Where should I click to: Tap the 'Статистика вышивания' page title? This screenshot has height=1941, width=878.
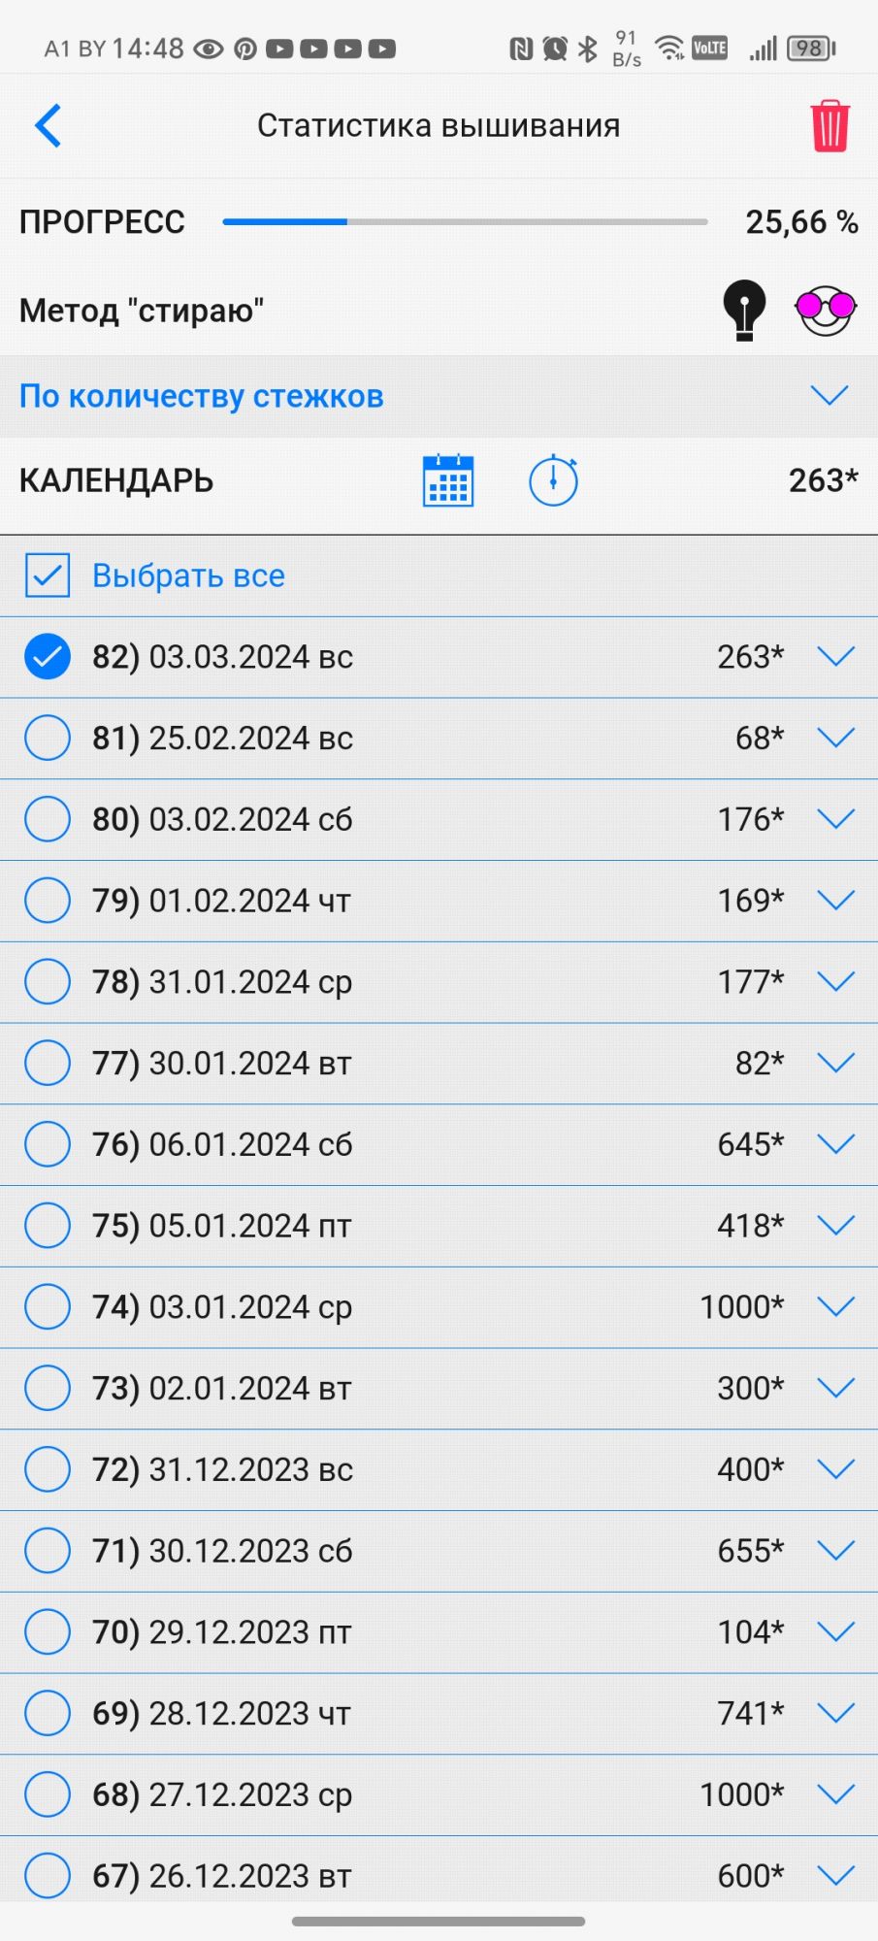click(x=439, y=126)
